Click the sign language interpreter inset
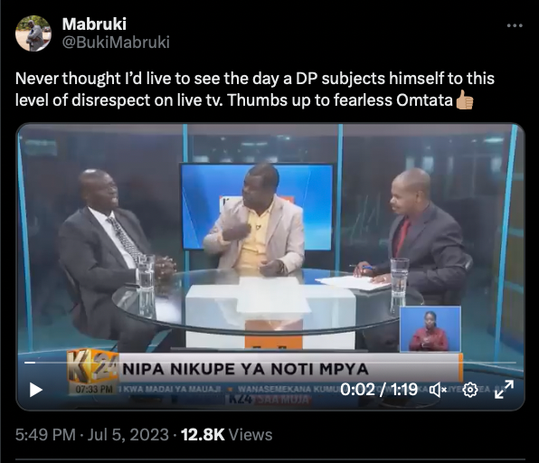This screenshot has height=463, width=539. click(x=430, y=329)
